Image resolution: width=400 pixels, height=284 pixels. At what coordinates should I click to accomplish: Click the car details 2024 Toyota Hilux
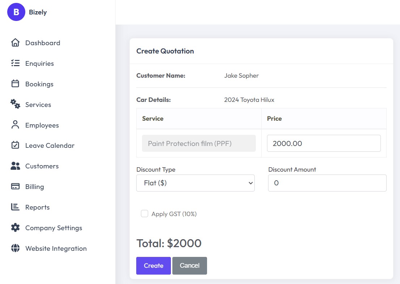pyautogui.click(x=249, y=100)
